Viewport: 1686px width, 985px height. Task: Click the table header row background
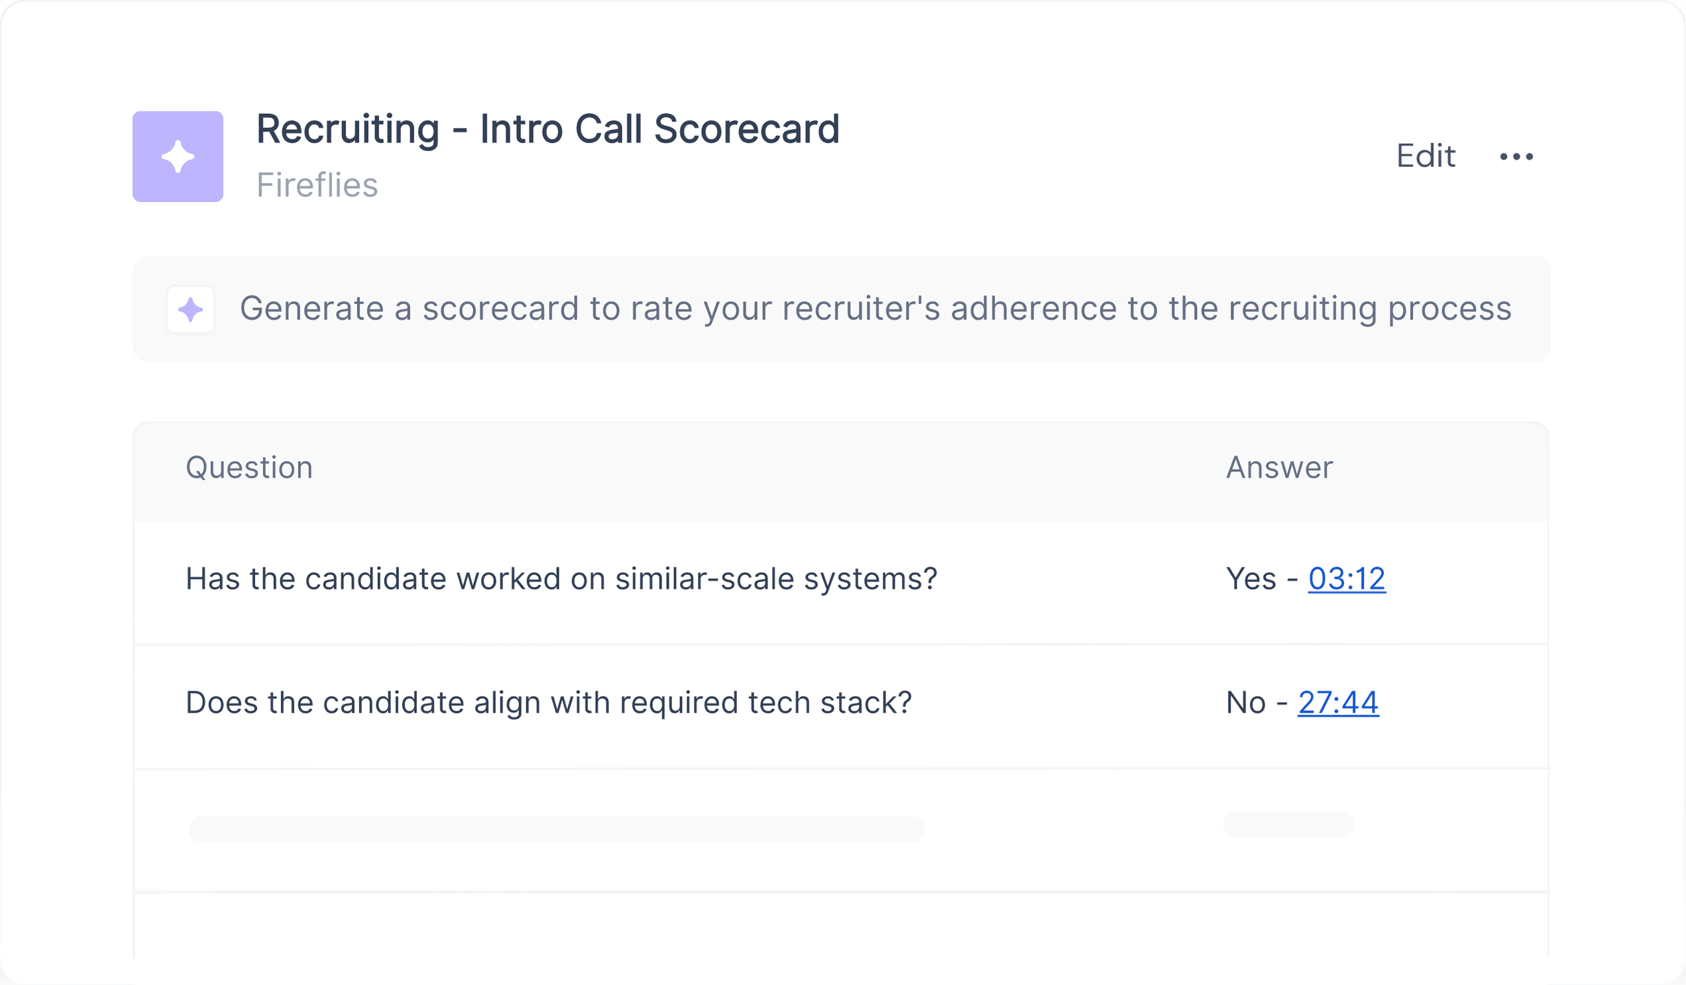842,472
